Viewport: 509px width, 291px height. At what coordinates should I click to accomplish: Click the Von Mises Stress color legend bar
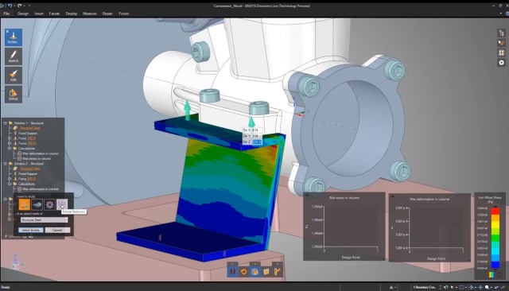coord(495,239)
